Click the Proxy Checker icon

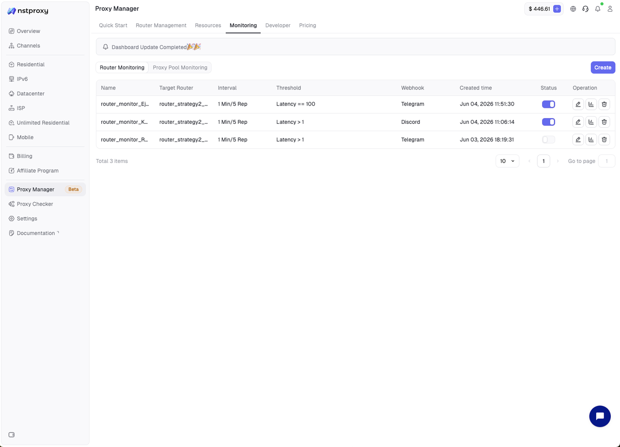(x=12, y=204)
